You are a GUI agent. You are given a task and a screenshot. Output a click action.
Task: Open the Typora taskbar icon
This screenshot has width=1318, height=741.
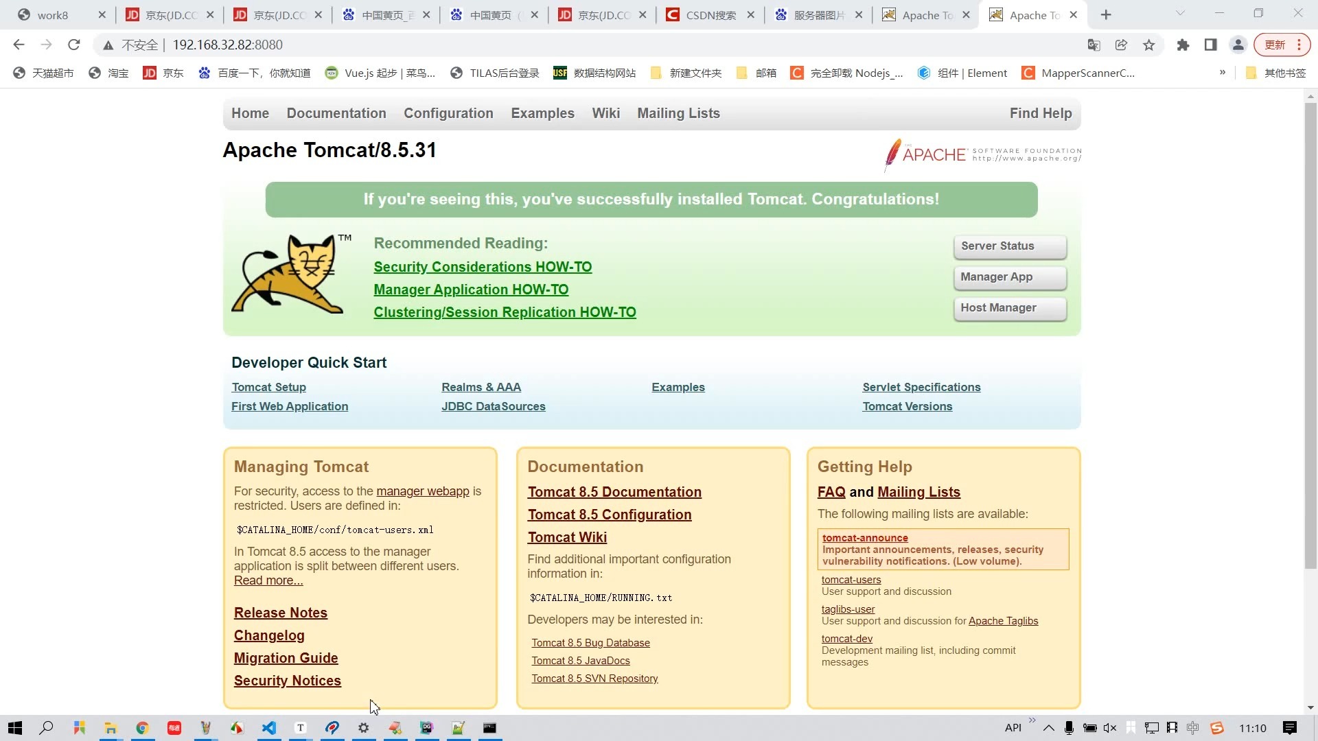[301, 728]
